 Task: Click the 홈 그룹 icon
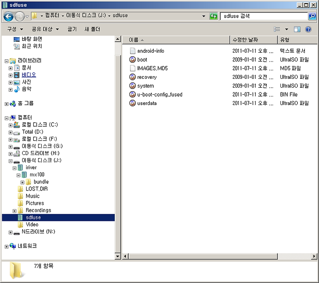12,104
